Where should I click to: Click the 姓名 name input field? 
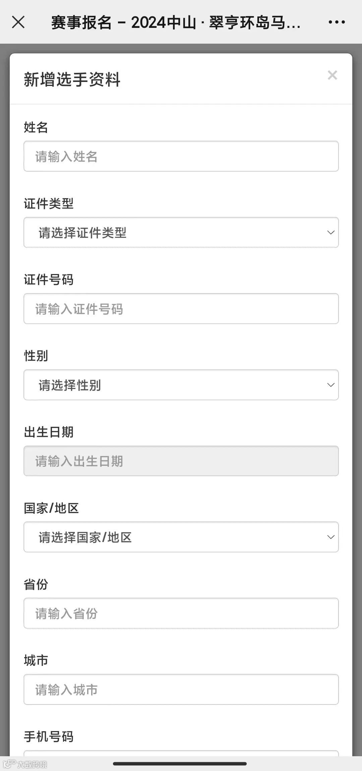click(x=181, y=156)
